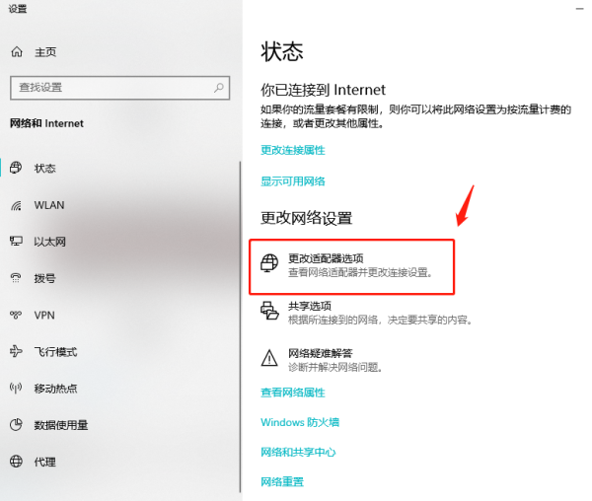This screenshot has height=501, width=592.
Task: Click the 拨号 dial-up phone icon
Action: pyautogui.click(x=16, y=278)
